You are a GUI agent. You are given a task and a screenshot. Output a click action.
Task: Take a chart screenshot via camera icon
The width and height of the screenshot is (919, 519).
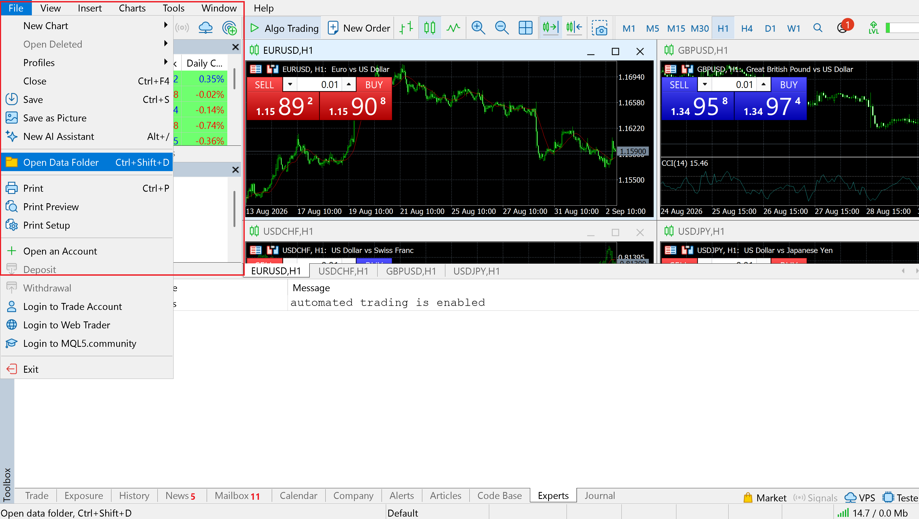(x=600, y=28)
